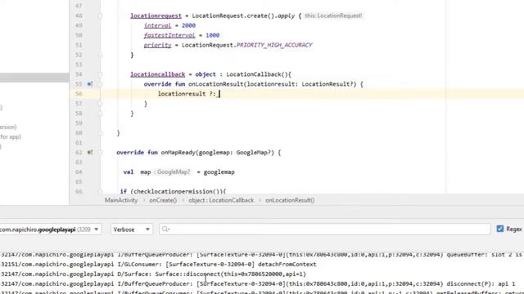Click the search magnifier icon in logcat
The width and height of the screenshot is (524, 294).
point(165,229)
